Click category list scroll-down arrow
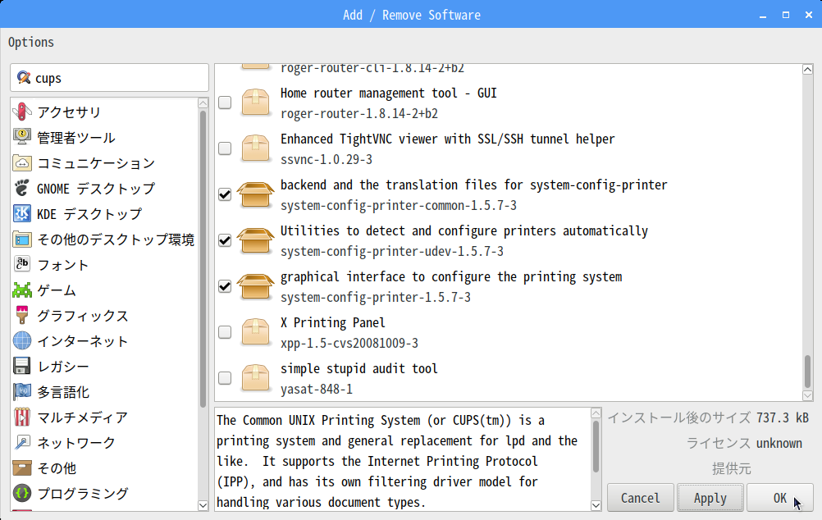This screenshot has height=520, width=822. pos(203,505)
